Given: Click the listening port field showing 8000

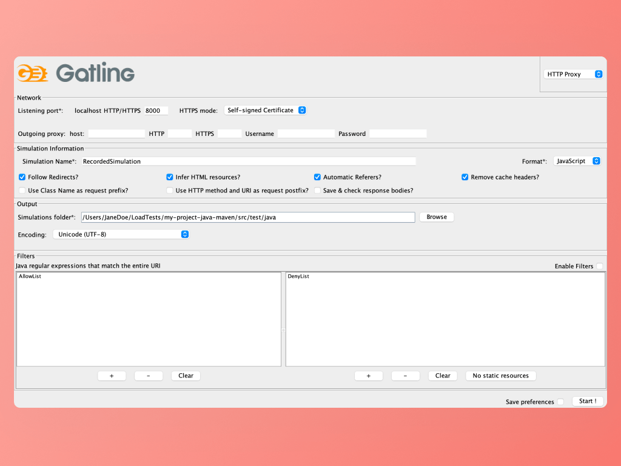Looking at the screenshot, I should tap(156, 110).
